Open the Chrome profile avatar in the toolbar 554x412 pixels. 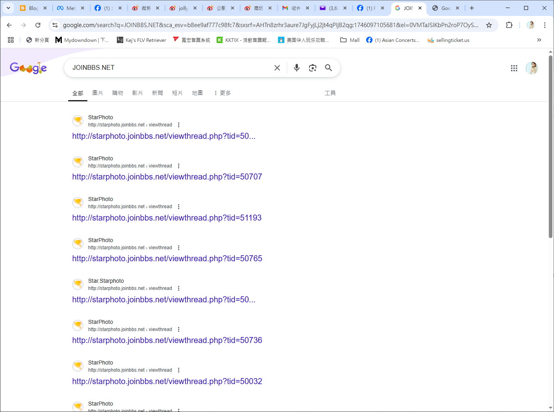pyautogui.click(x=530, y=25)
